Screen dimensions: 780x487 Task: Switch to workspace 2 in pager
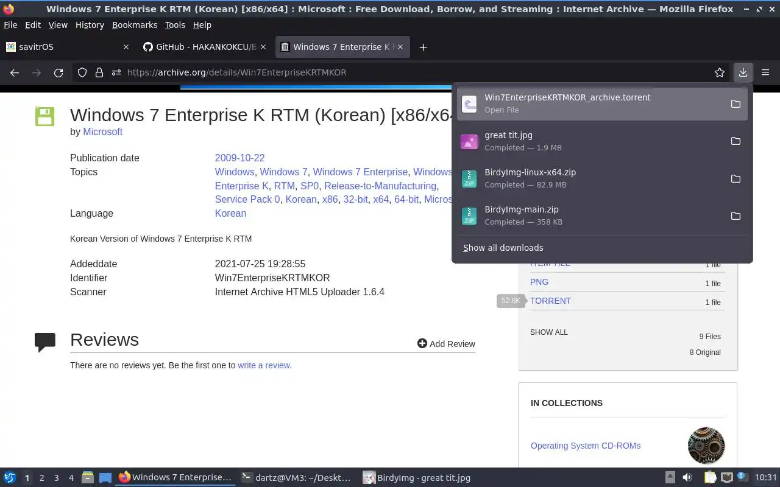point(41,478)
